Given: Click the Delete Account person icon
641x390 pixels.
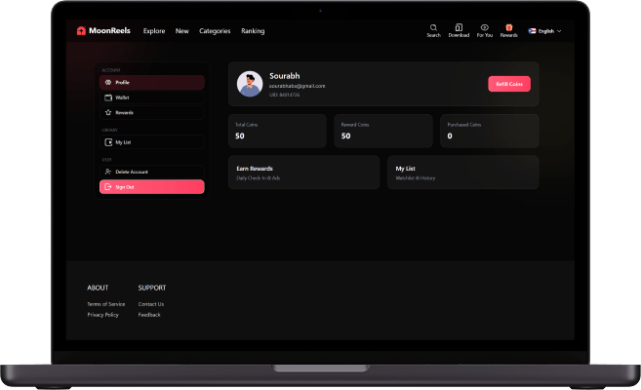Looking at the screenshot, I should coord(108,172).
